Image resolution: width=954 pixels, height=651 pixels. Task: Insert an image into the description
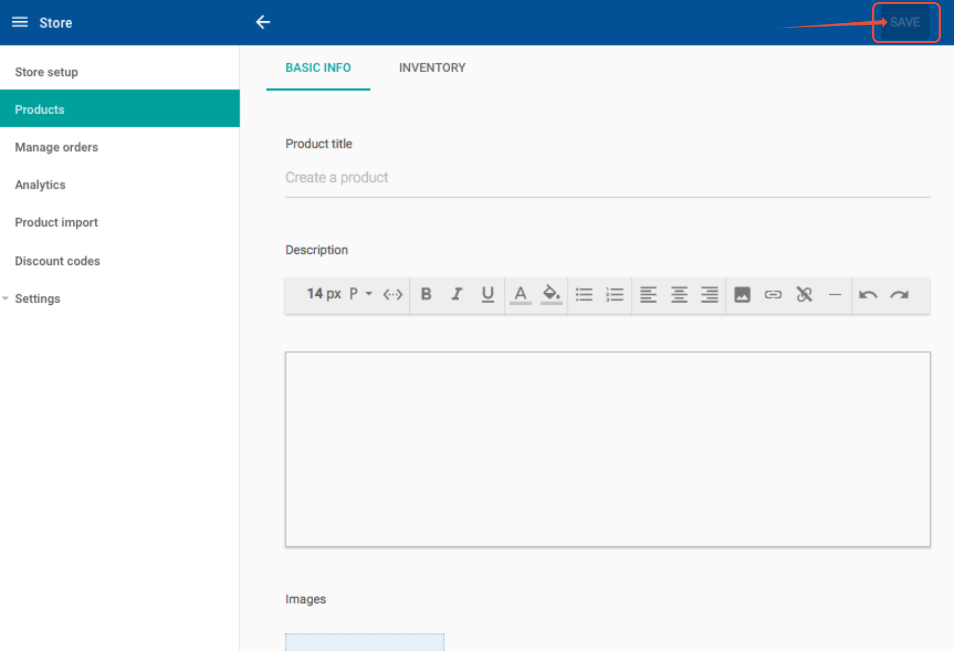point(742,294)
